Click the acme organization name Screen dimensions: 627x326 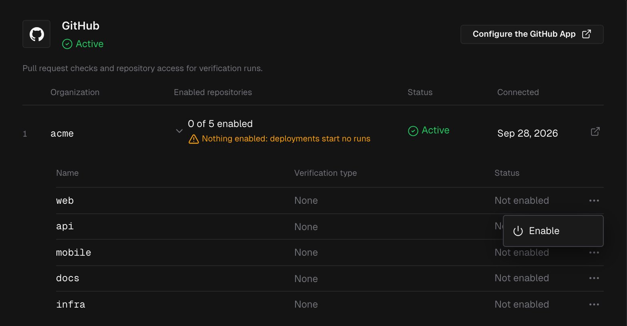(x=62, y=133)
